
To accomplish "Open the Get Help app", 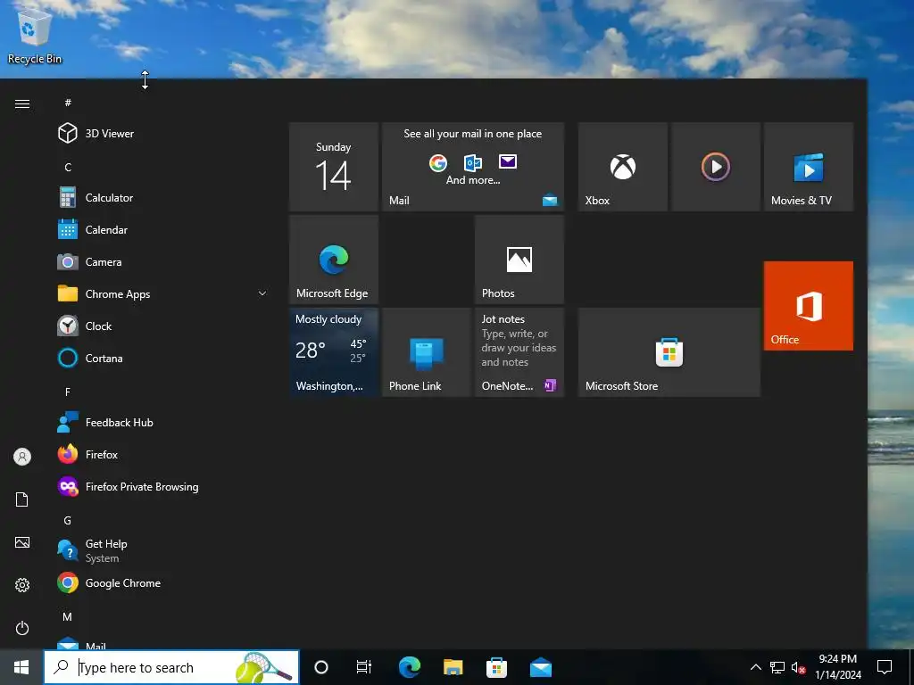I will (x=163, y=550).
